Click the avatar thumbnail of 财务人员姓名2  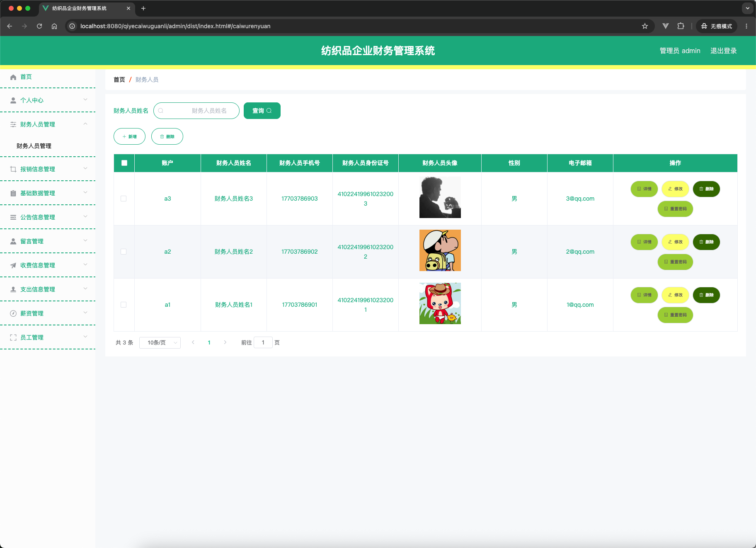440,250
